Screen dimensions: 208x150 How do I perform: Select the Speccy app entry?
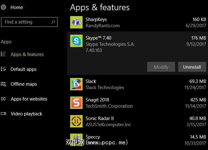coord(138,140)
